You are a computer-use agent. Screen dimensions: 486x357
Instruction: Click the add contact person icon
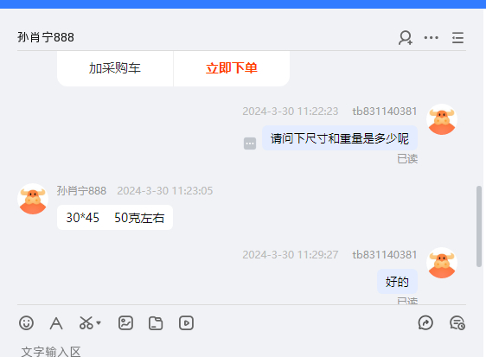405,38
